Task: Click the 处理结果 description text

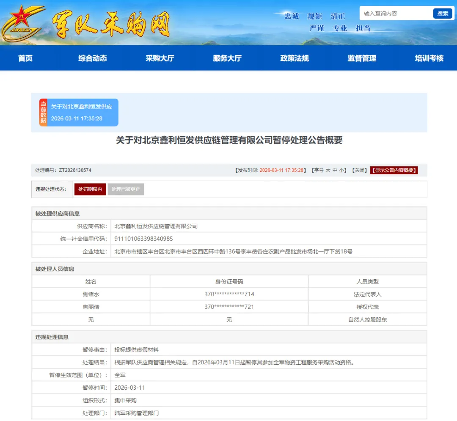Action: pyautogui.click(x=234, y=363)
